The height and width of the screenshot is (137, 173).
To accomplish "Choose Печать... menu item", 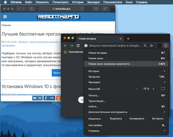I will 126,96.
